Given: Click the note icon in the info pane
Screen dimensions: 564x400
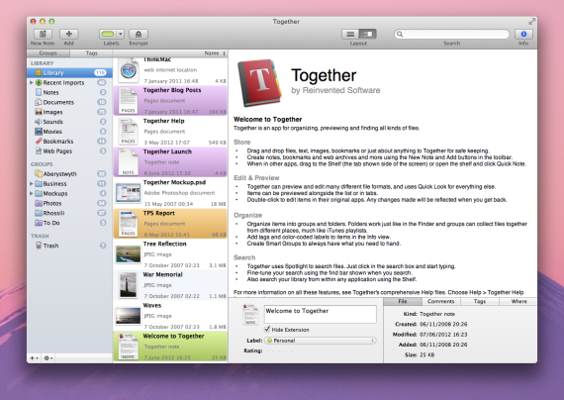Looking at the screenshot, I should coord(250,314).
